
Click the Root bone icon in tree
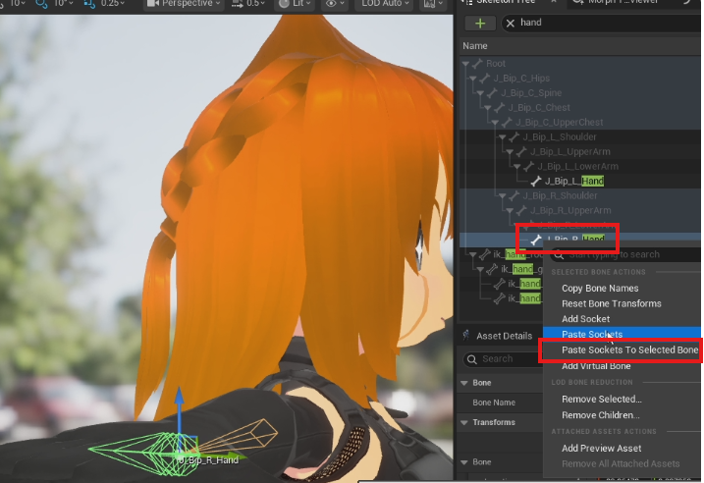[476, 64]
